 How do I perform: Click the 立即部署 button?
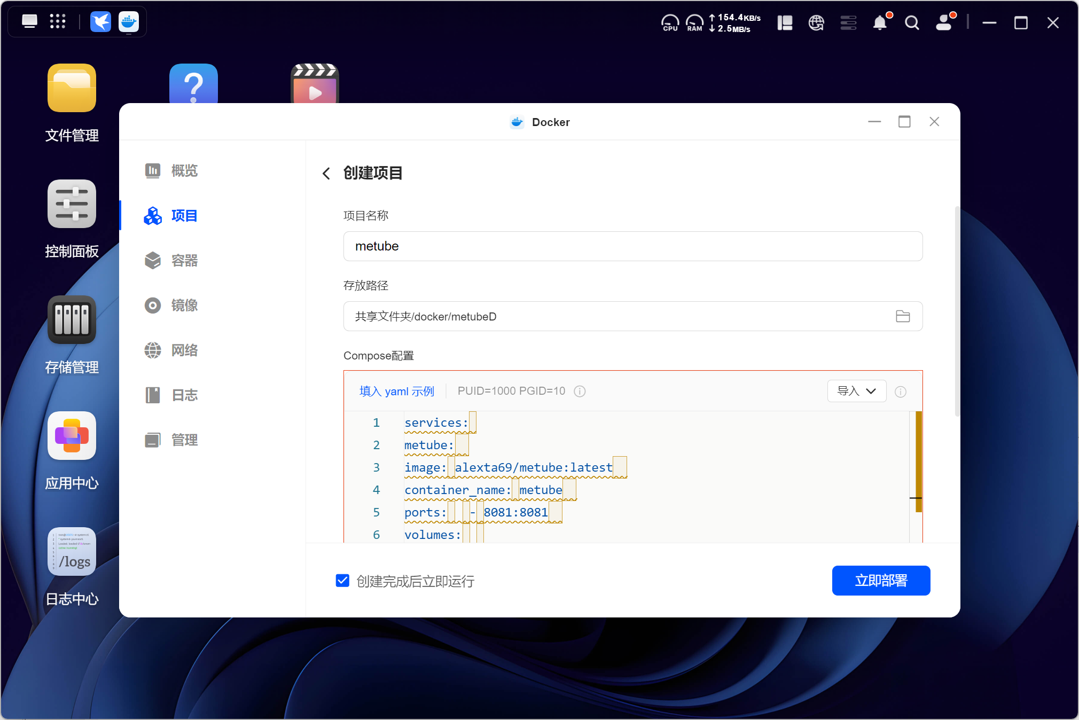tap(881, 581)
